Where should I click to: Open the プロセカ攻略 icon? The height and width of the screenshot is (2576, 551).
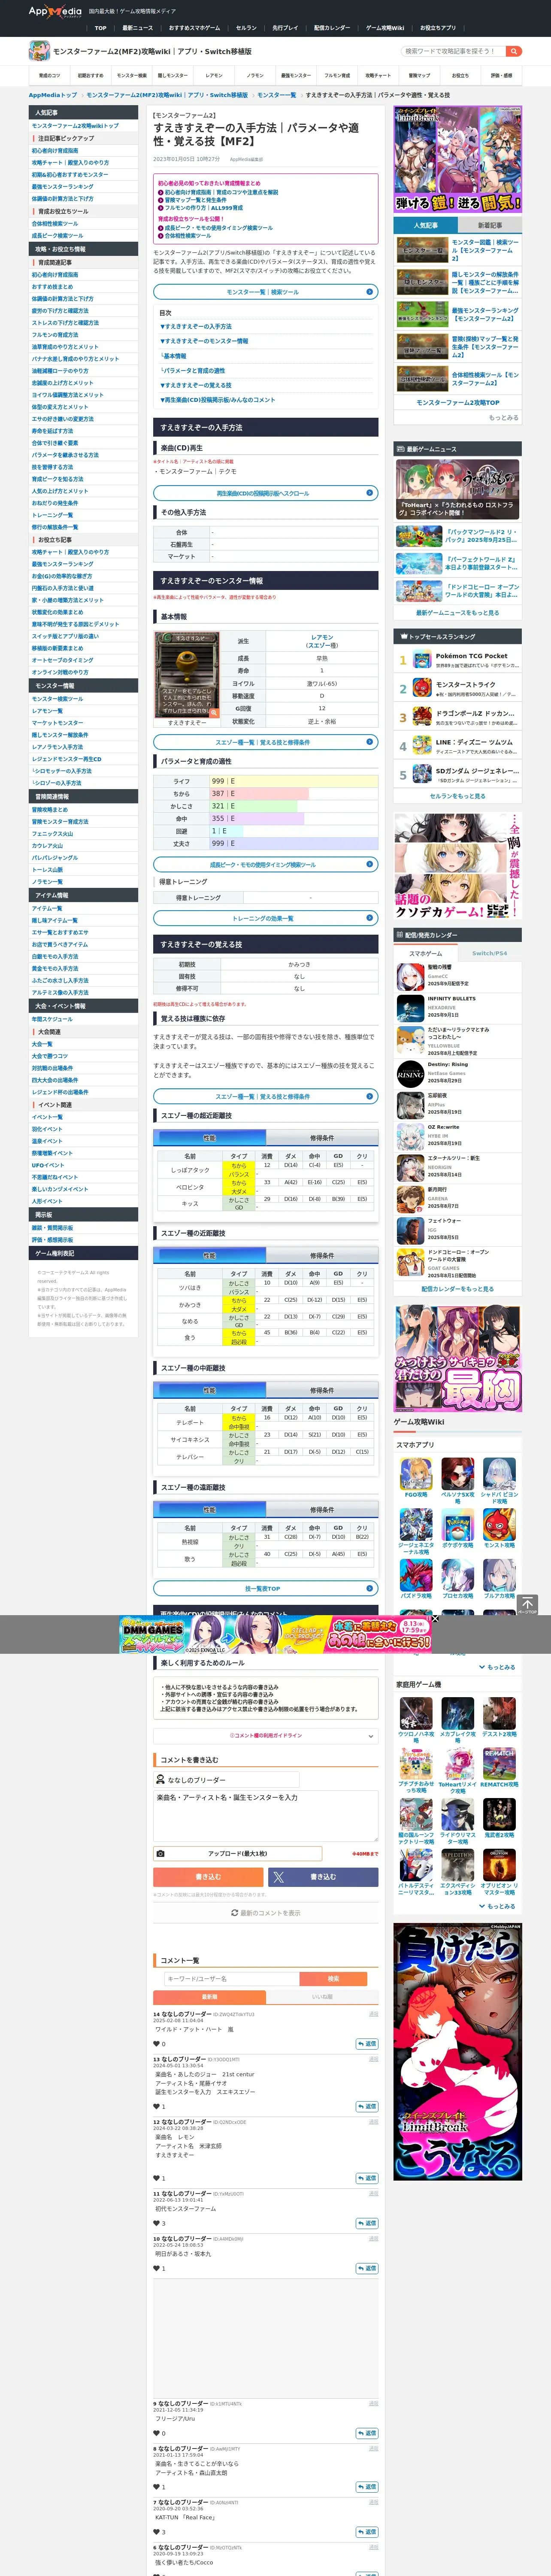(458, 1575)
